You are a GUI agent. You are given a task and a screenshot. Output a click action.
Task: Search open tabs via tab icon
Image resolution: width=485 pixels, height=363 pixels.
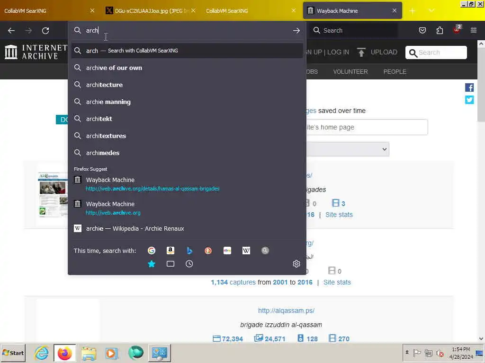171,264
